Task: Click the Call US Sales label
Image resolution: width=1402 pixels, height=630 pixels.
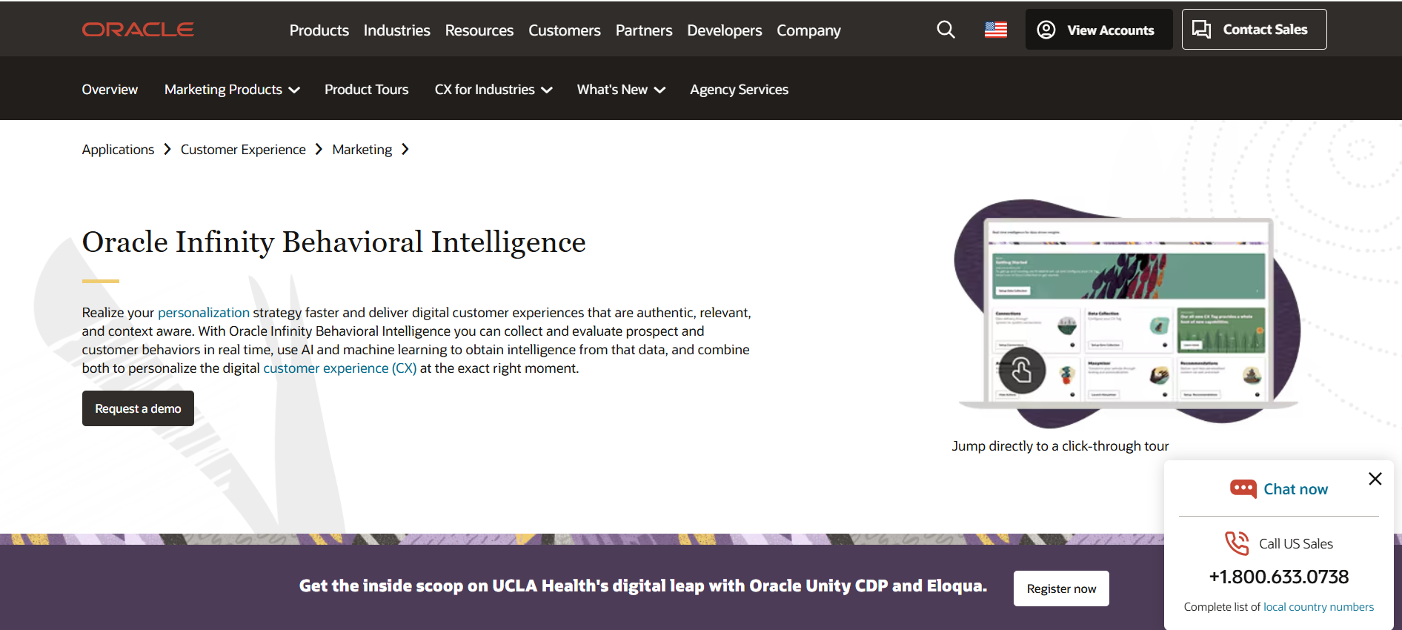Action: coord(1296,544)
